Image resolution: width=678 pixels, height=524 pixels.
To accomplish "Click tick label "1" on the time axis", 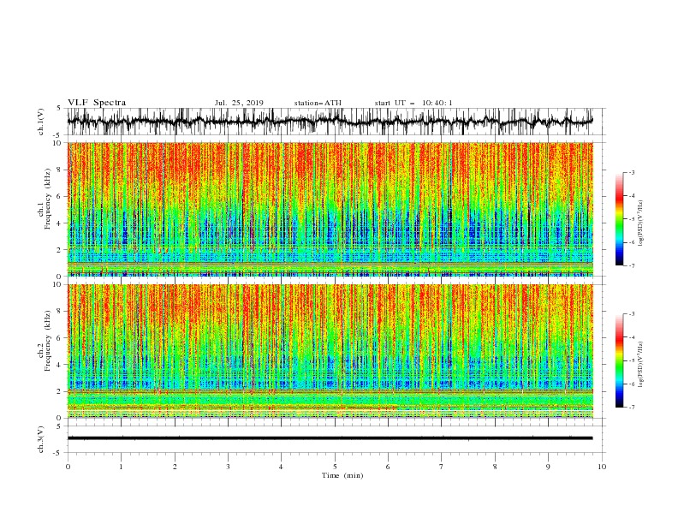I will 121,467.
